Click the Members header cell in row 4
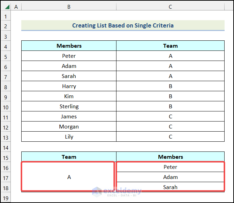234x203 pixels. (69, 46)
